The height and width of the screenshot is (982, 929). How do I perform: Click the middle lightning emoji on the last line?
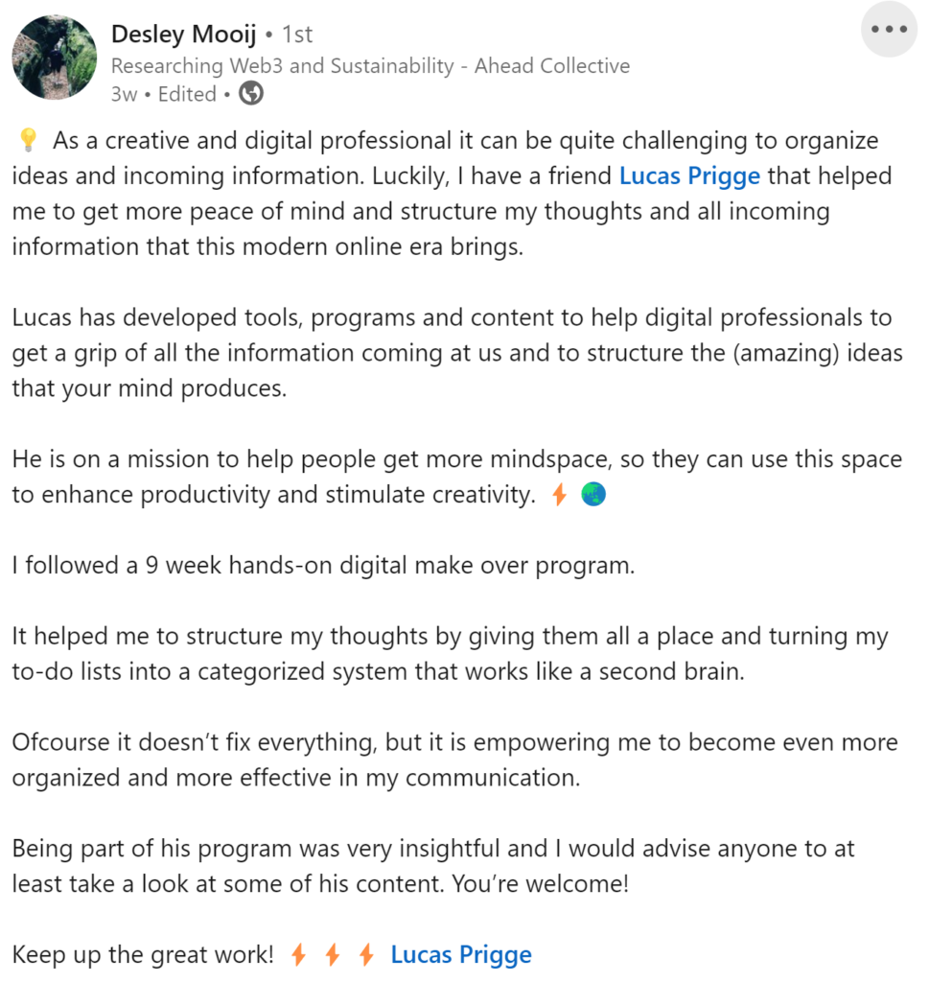coord(333,955)
